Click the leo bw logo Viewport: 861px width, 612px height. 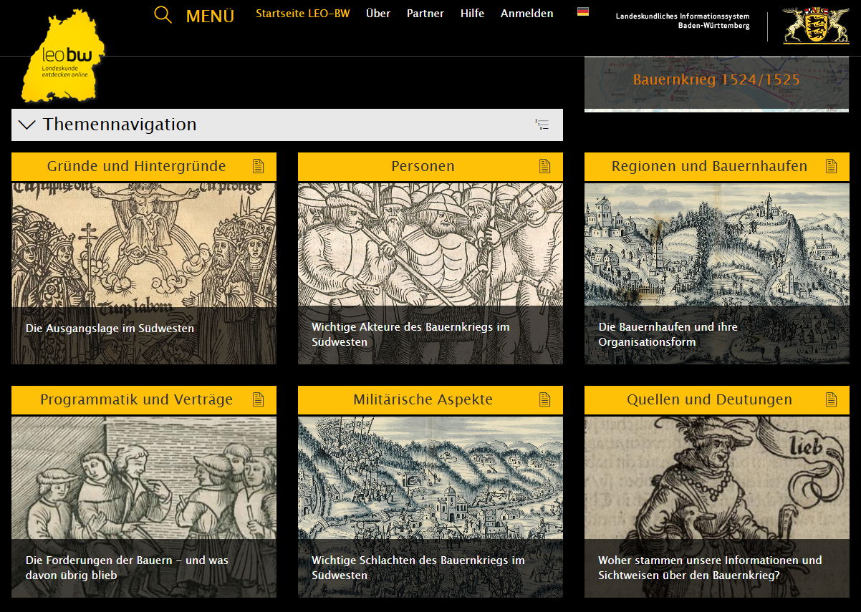pos(63,56)
